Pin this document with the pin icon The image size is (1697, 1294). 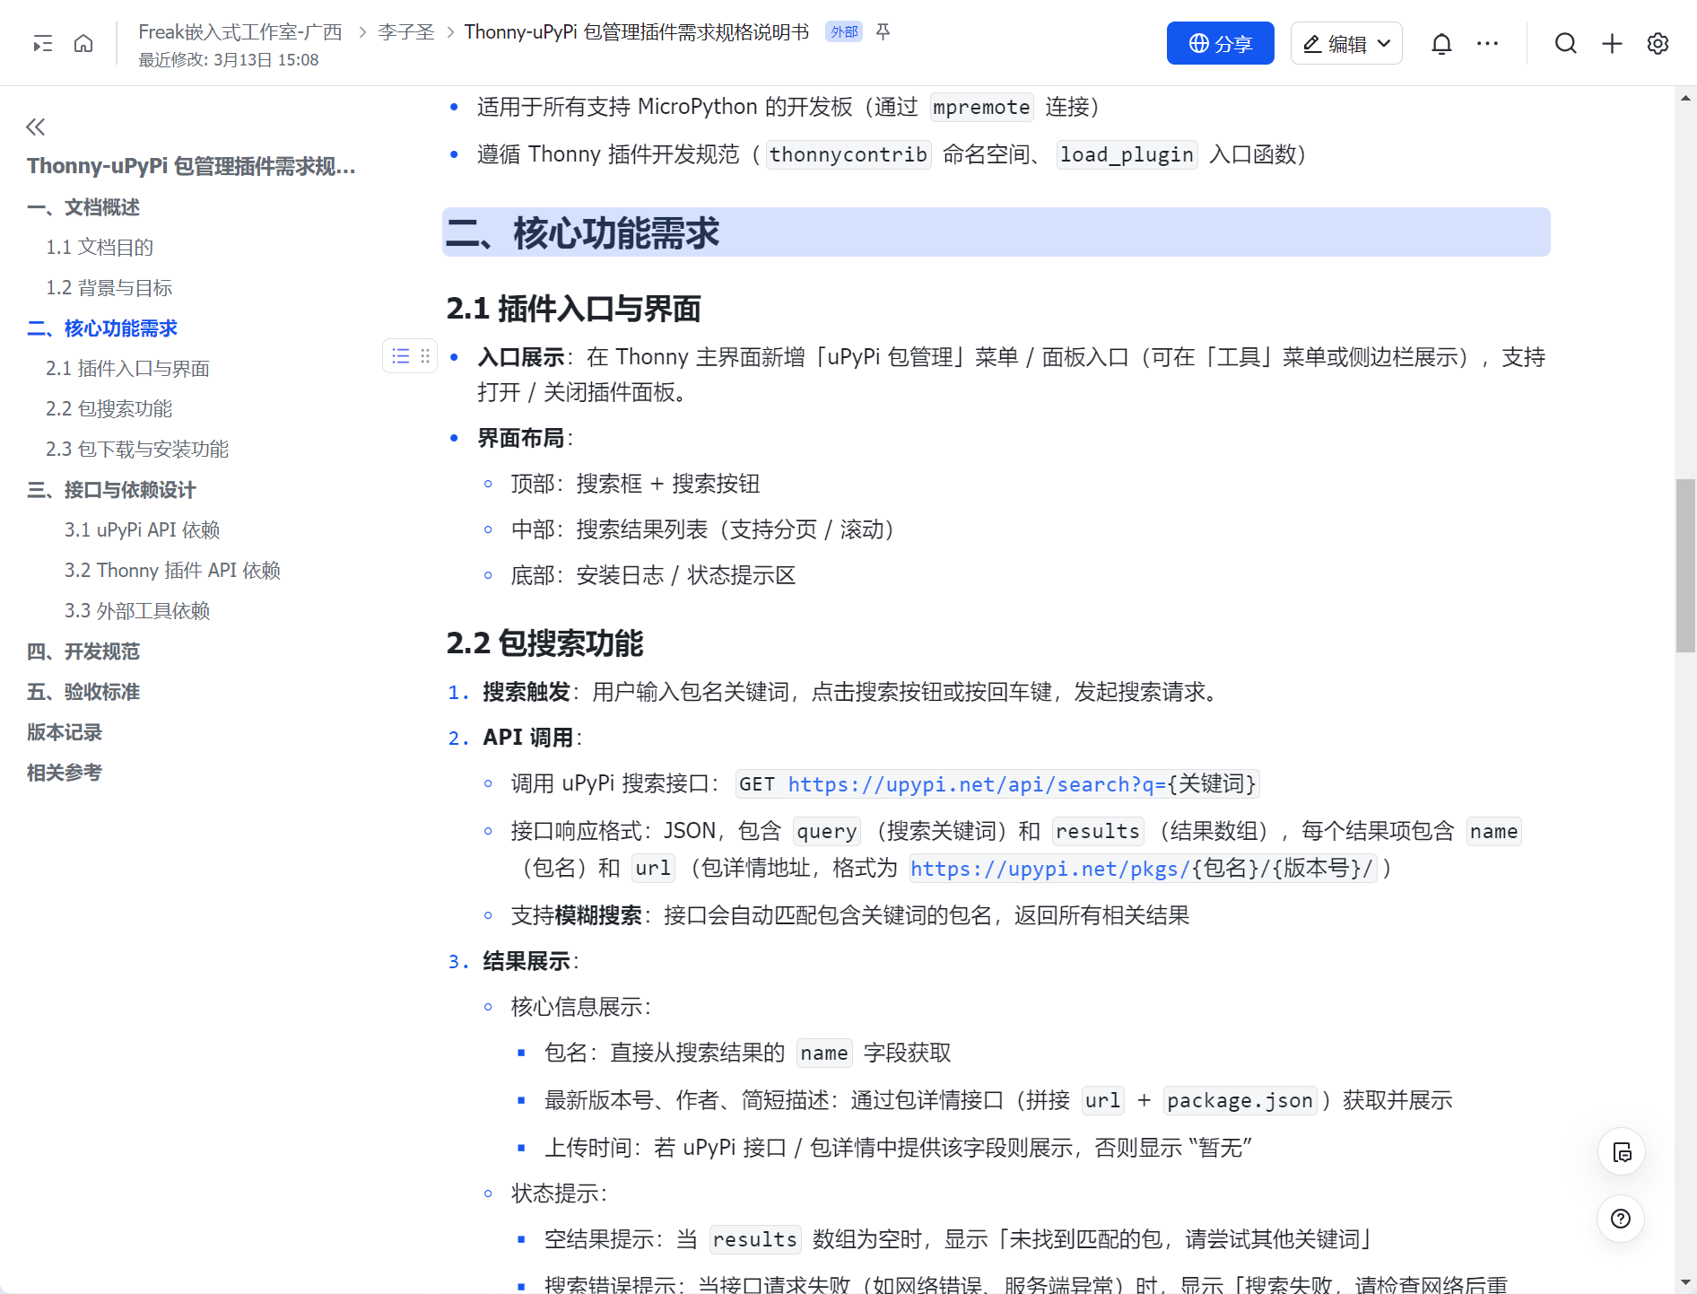pyautogui.click(x=883, y=32)
